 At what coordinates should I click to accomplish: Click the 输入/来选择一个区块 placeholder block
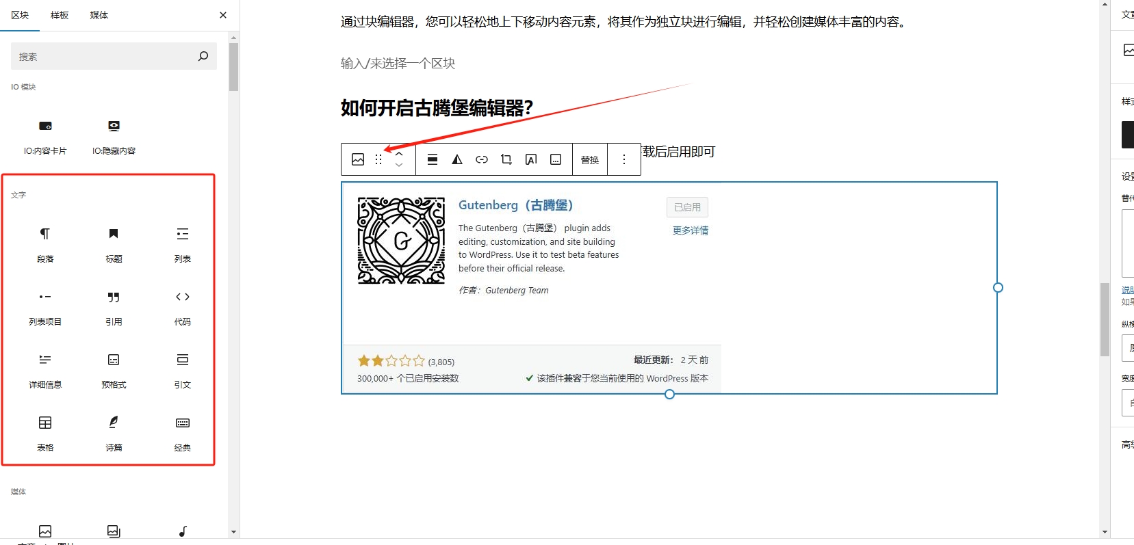pos(398,64)
